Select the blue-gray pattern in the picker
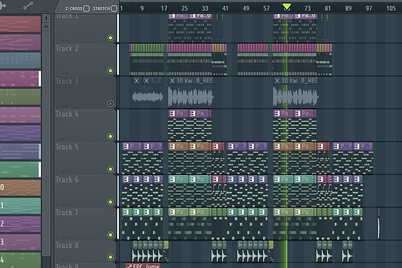This screenshot has width=402, height=268. point(20,60)
